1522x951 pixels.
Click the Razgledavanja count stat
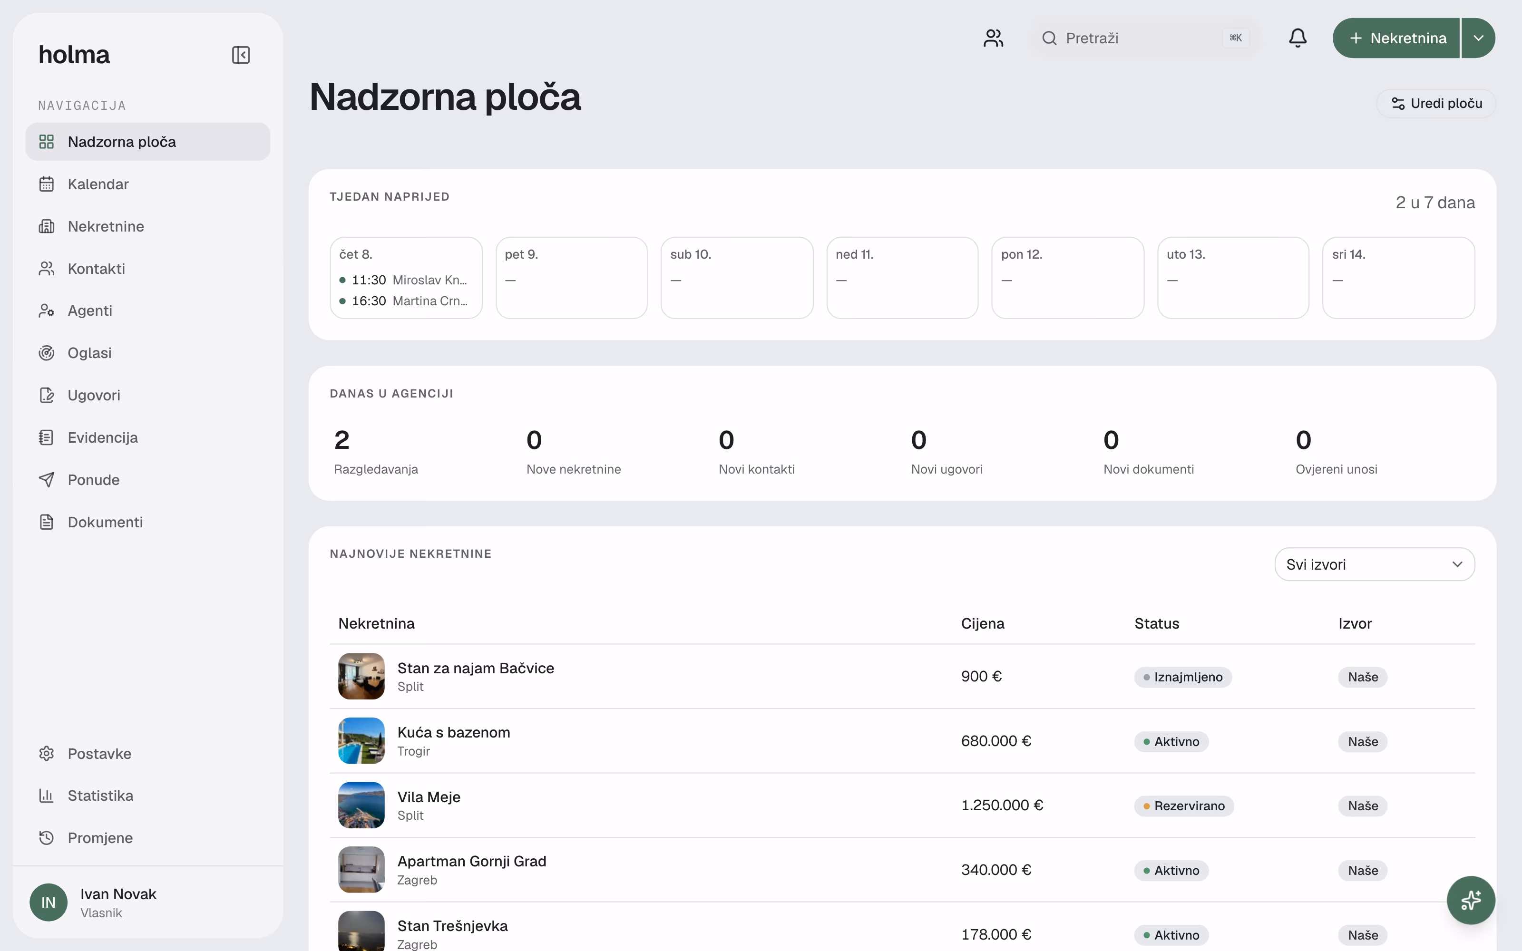click(376, 451)
